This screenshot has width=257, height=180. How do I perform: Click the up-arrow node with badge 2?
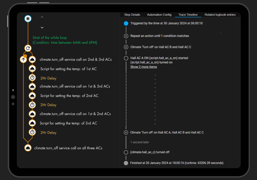23,59
